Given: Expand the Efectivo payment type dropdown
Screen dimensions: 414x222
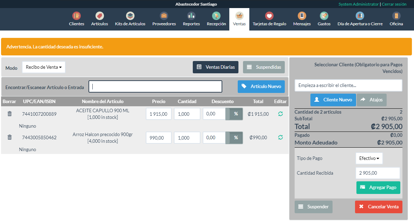Looking at the screenshot, I should tap(369, 159).
